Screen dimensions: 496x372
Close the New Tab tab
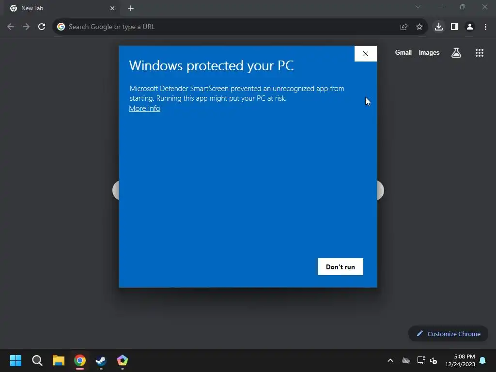(112, 8)
